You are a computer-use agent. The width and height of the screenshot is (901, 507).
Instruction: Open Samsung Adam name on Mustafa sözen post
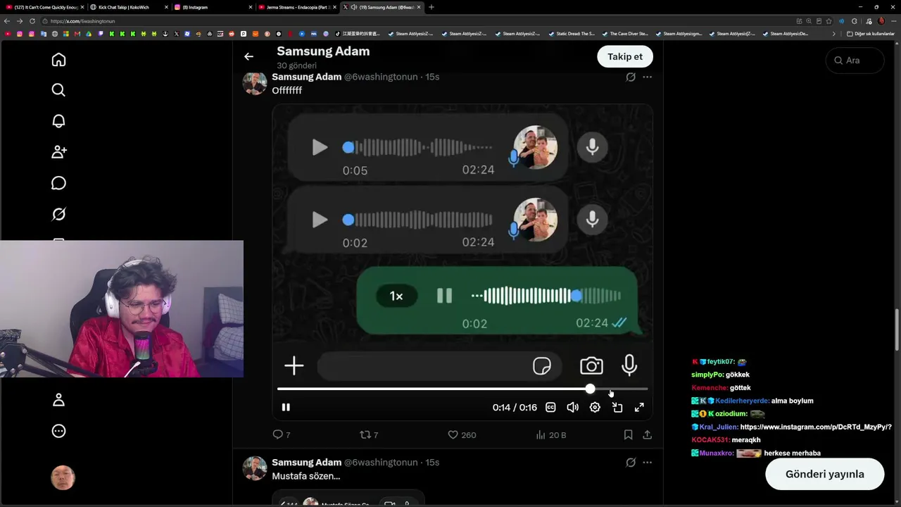(x=307, y=463)
